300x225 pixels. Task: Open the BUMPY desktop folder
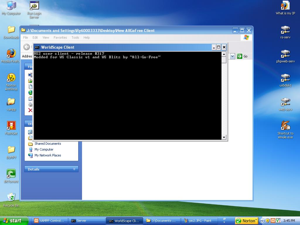tap(11, 152)
